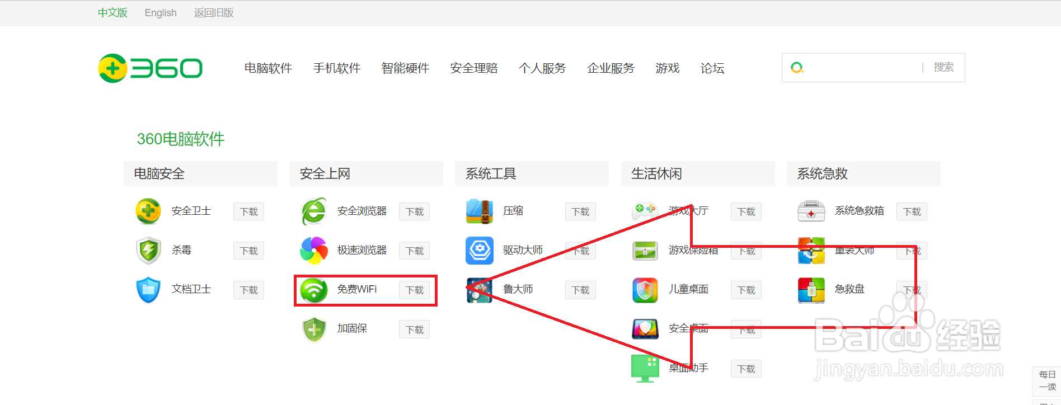Click the 游戏大厅 gamepad icon
This screenshot has width=1061, height=405.
point(645,211)
